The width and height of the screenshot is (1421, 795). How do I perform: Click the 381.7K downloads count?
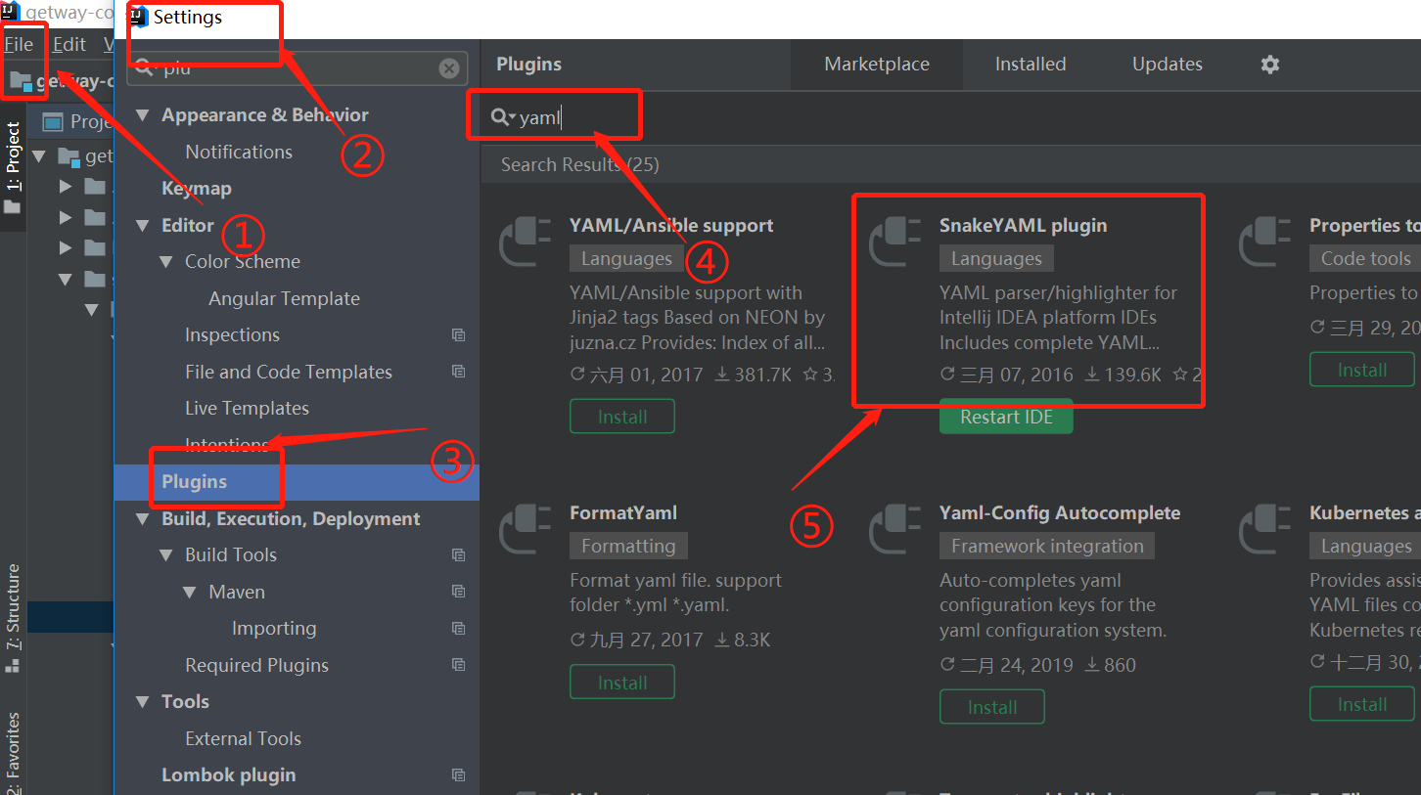(753, 375)
